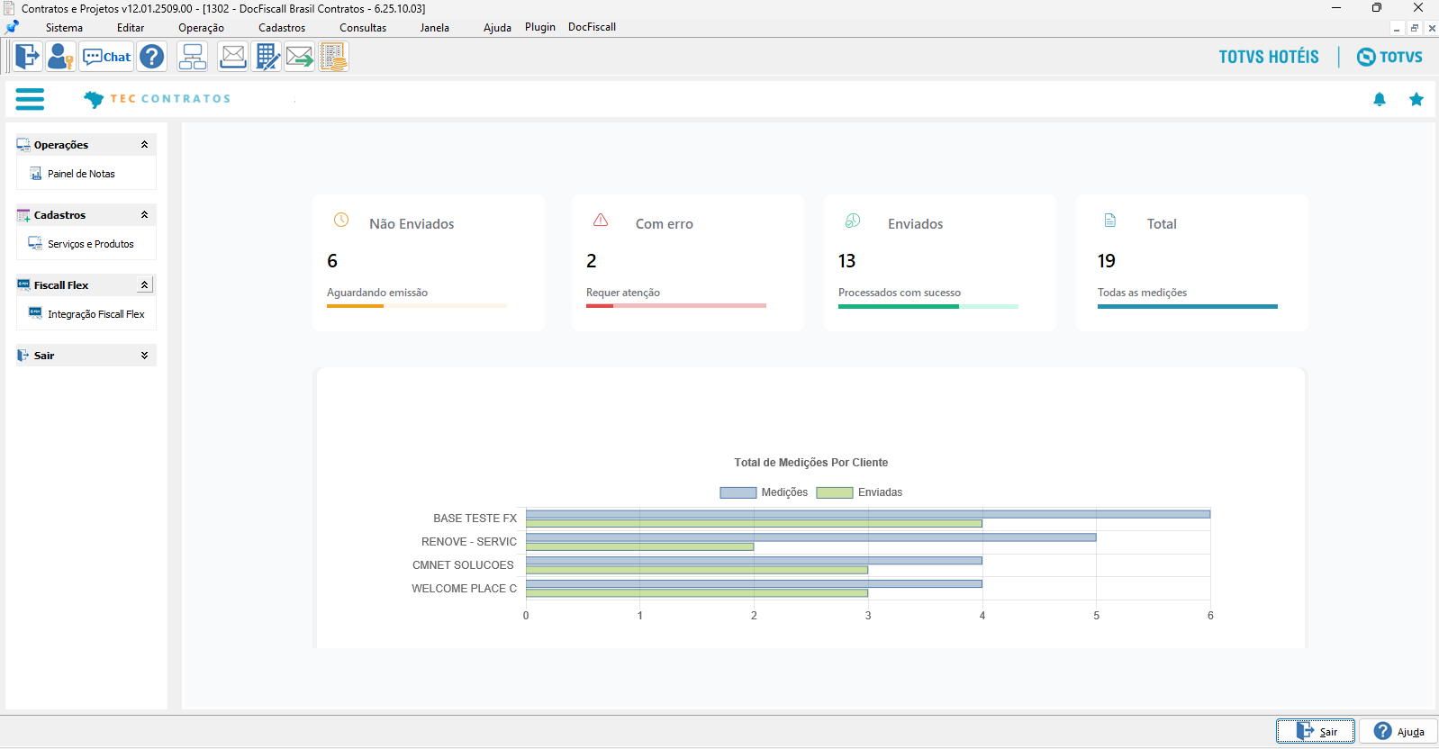Click the CMNET SOLUCOES chart label
The image size is (1439, 749).
[x=463, y=565]
